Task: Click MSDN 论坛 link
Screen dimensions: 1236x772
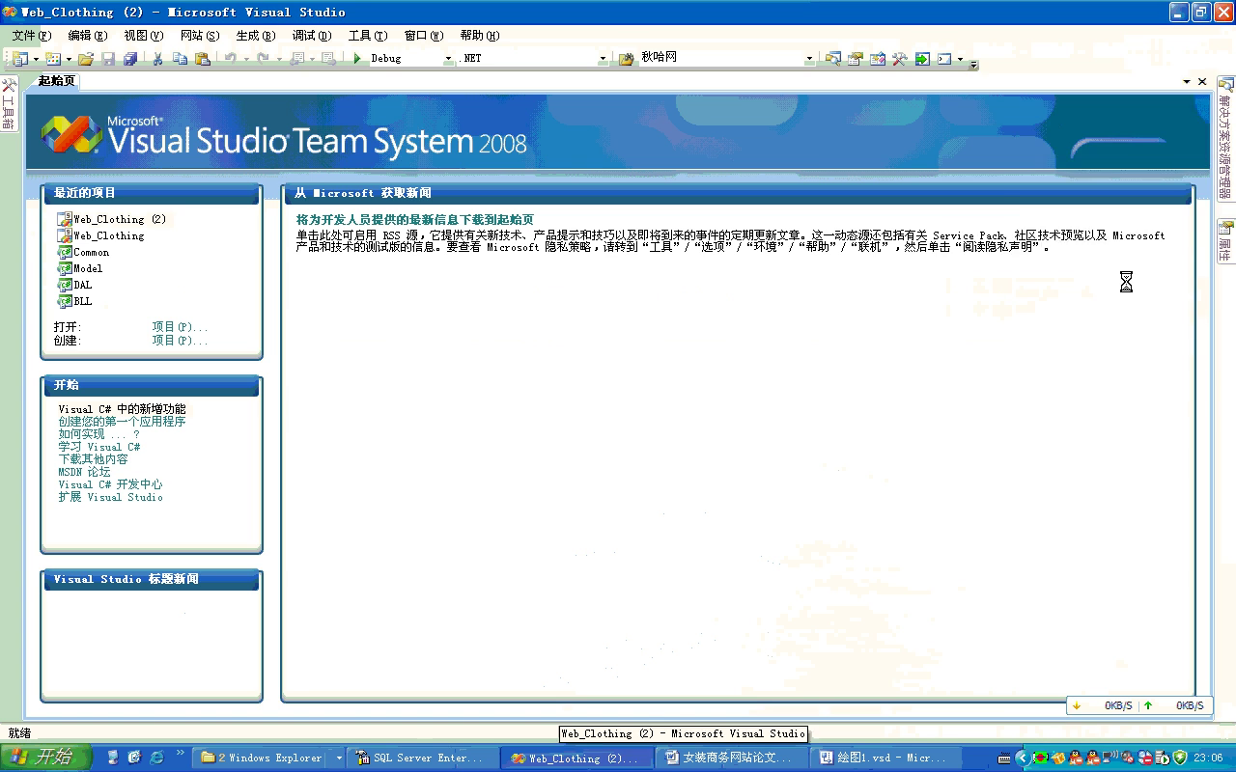Action: (84, 472)
